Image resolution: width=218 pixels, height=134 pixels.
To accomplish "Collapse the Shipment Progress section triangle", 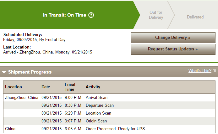I will tap(4, 72).
